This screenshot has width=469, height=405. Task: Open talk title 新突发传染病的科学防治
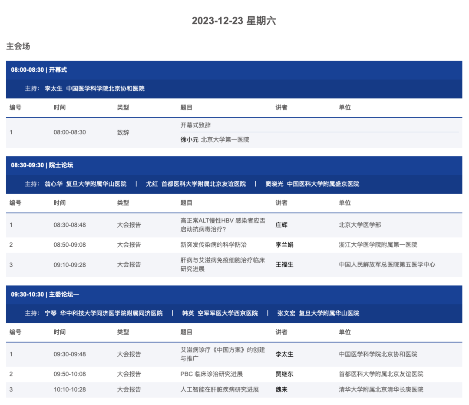tap(213, 245)
